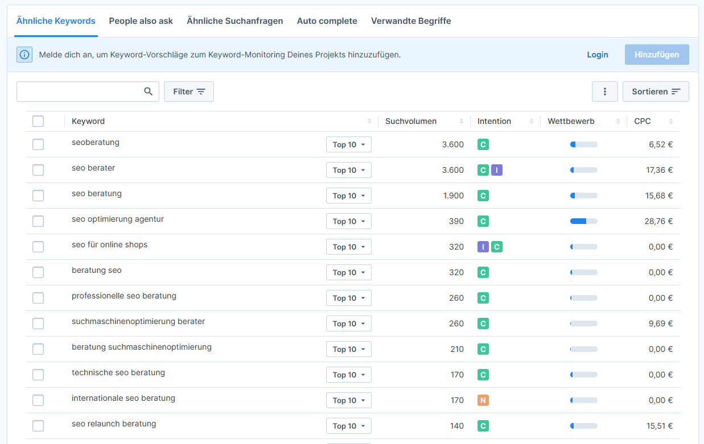Click the C badge for professionelle seo beratung
Image resolution: width=704 pixels, height=444 pixels.
click(x=483, y=298)
